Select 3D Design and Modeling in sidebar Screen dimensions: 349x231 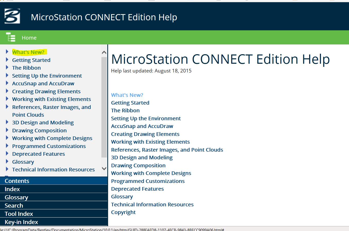click(43, 123)
